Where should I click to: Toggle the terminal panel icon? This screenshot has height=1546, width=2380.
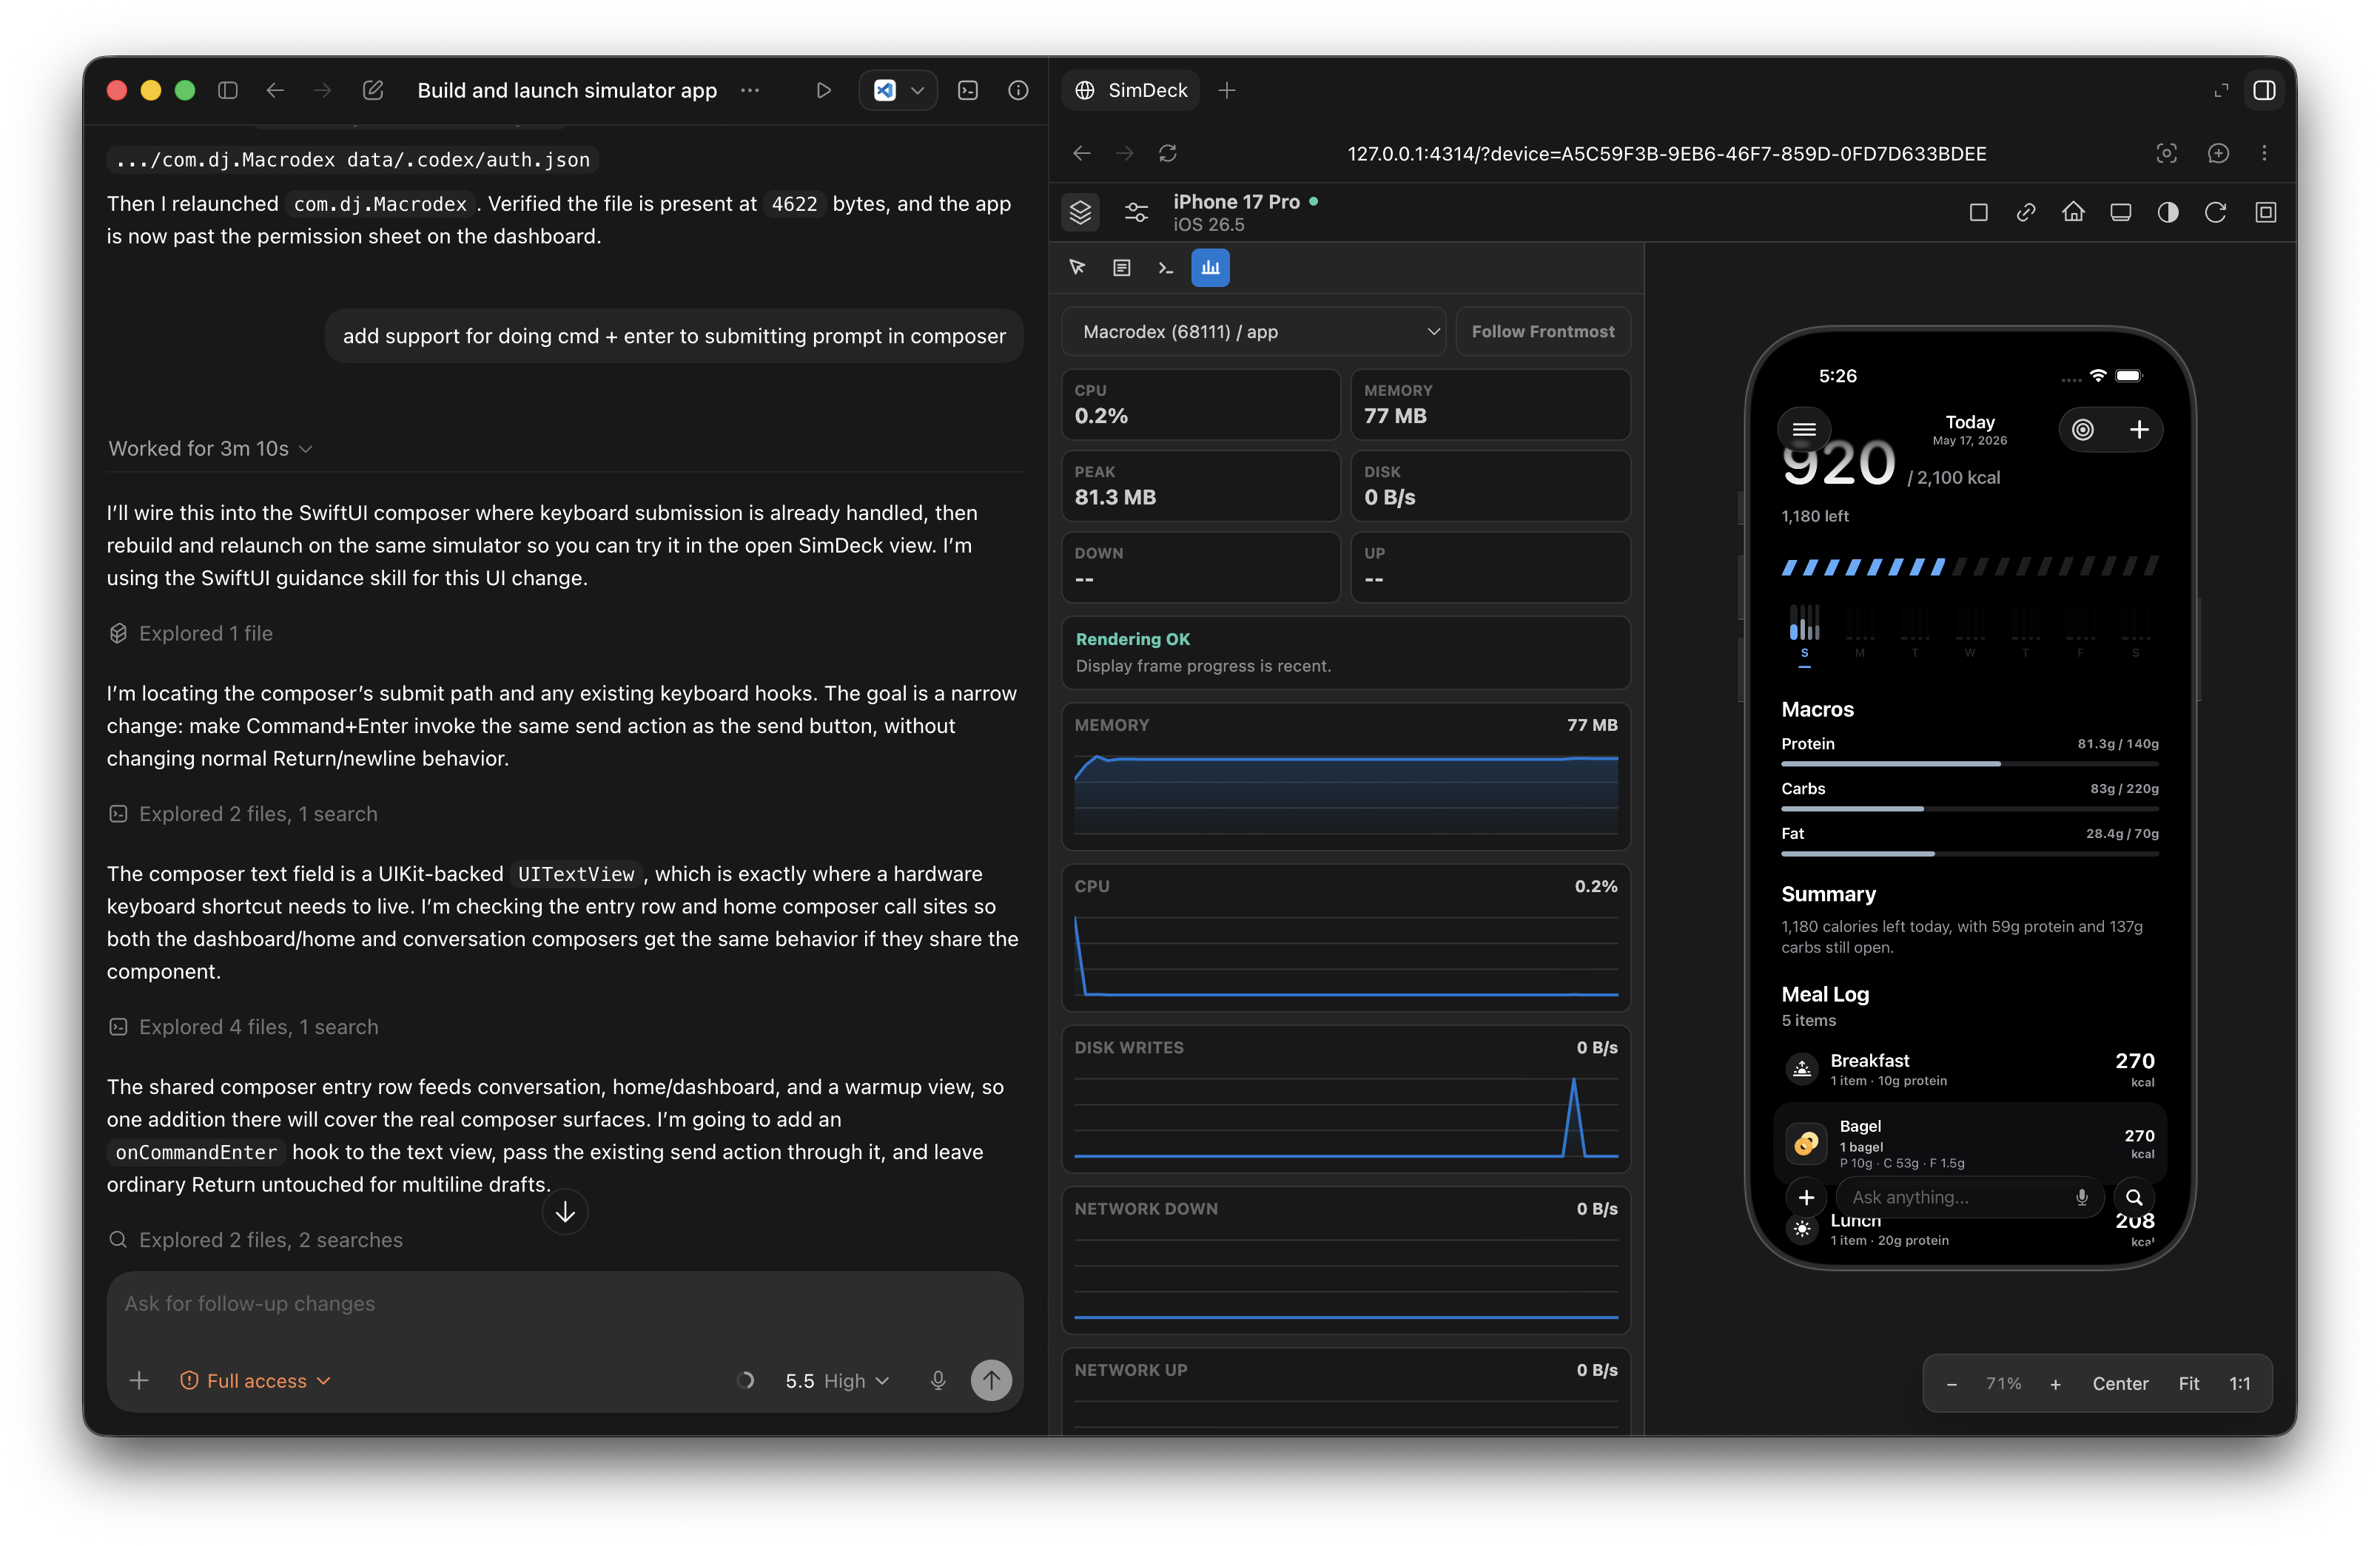pos(967,90)
